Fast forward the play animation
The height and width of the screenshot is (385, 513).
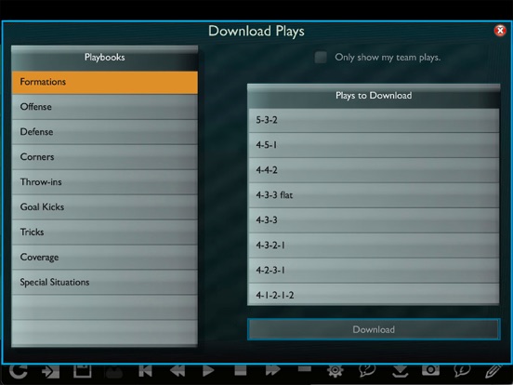[273, 370]
